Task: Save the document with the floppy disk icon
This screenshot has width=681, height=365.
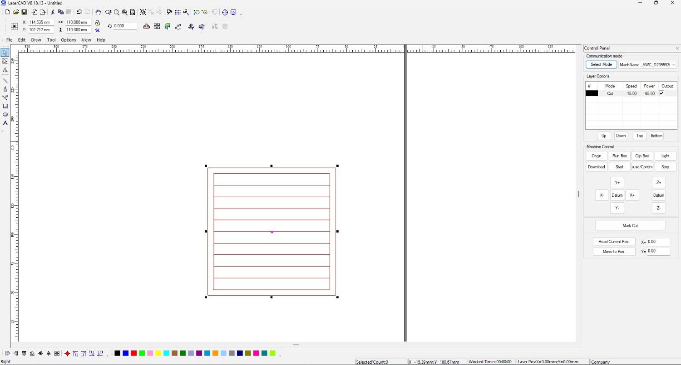Action: point(24,12)
